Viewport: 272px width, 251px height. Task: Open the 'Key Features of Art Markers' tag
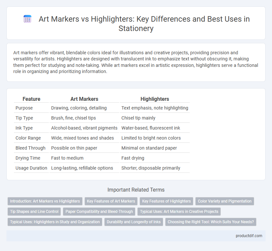(x=111, y=201)
